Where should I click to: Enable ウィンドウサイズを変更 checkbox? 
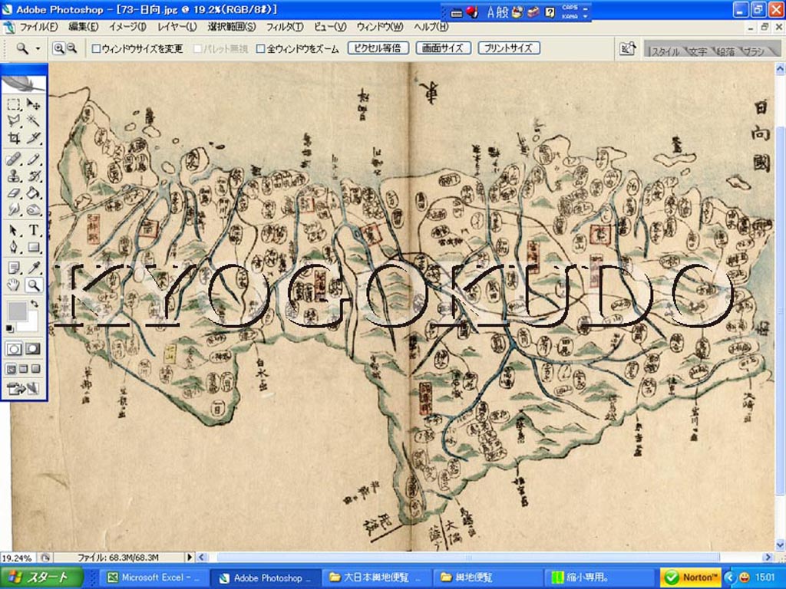(96, 48)
